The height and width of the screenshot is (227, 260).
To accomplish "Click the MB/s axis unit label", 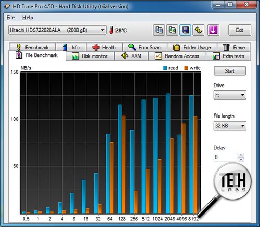I will (x=25, y=68).
